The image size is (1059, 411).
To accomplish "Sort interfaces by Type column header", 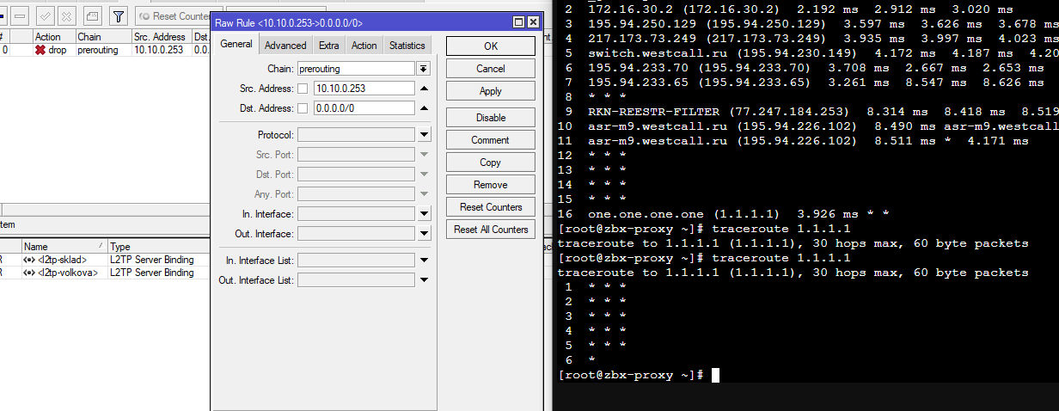I will click(159, 247).
